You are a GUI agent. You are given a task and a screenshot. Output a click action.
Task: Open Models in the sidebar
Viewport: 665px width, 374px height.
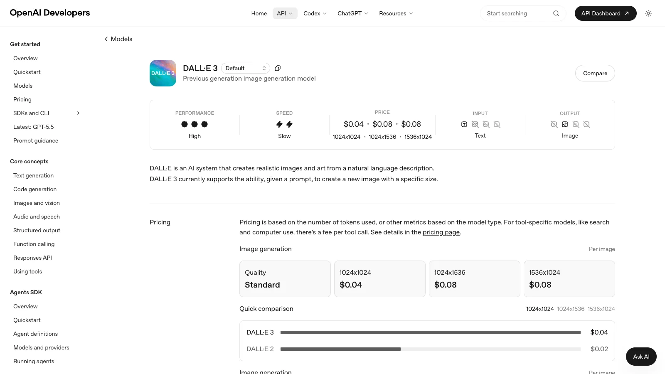pos(23,86)
